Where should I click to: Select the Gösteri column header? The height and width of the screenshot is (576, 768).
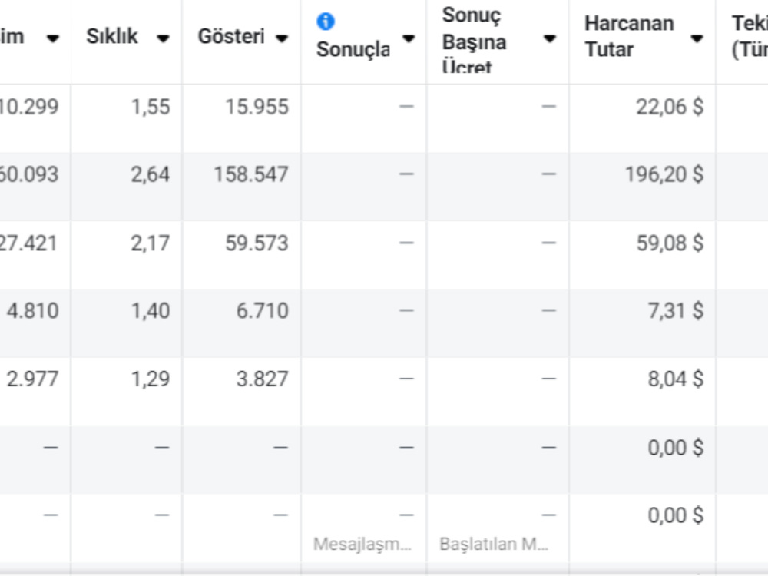tap(231, 36)
